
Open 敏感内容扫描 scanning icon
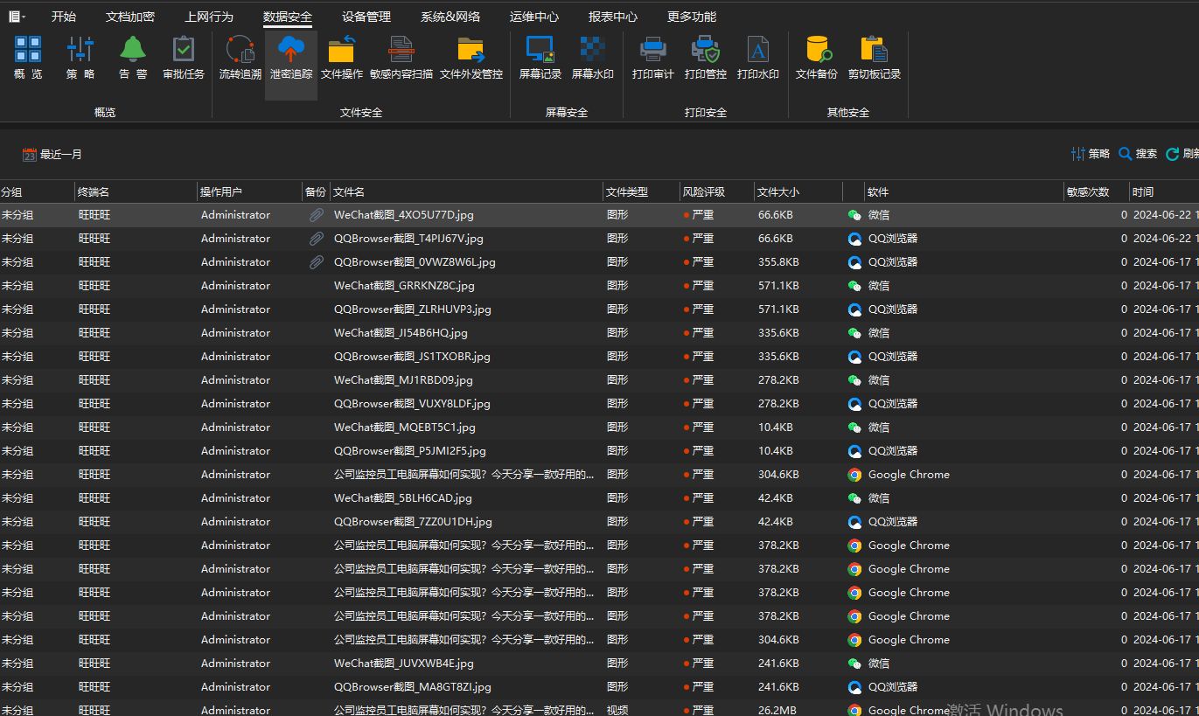(401, 49)
